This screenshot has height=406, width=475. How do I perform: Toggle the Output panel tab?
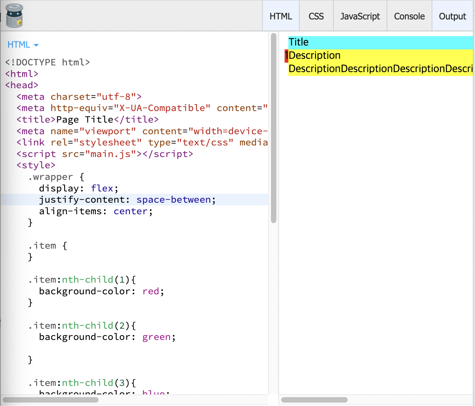tap(452, 16)
